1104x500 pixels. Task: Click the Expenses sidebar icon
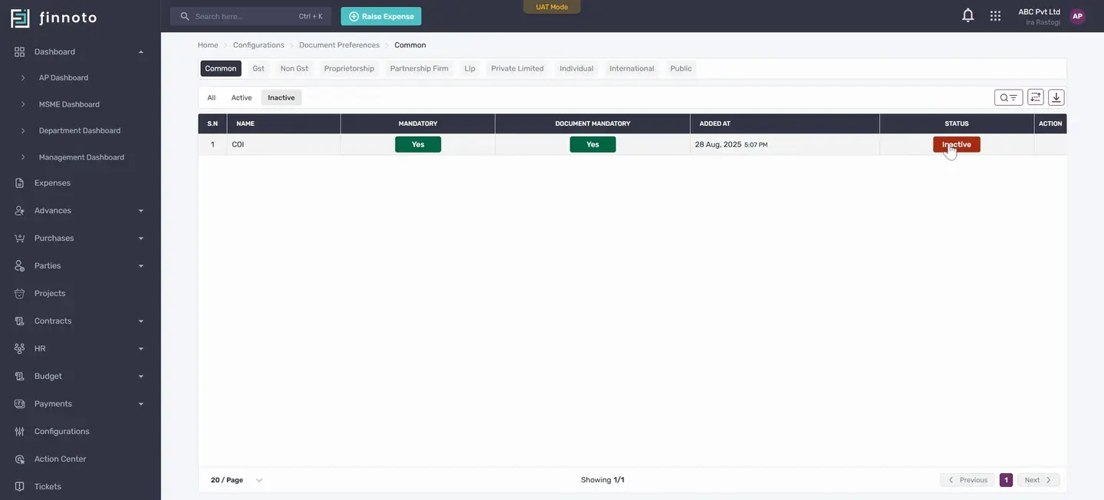(20, 183)
